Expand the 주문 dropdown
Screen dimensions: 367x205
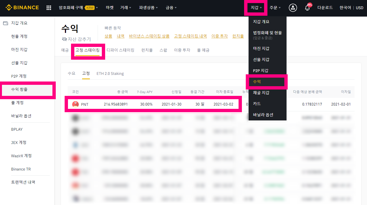(x=275, y=8)
